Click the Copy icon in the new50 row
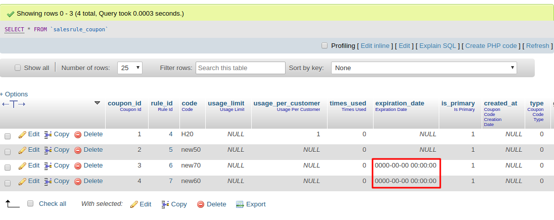This screenshot has width=554, height=220. 48,150
